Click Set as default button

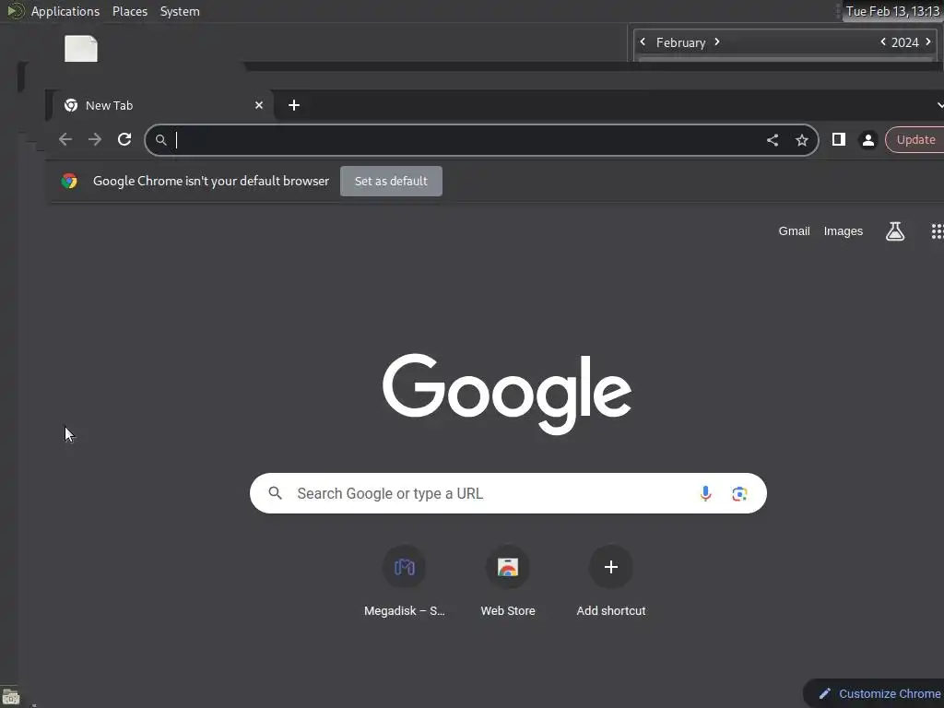coord(391,182)
